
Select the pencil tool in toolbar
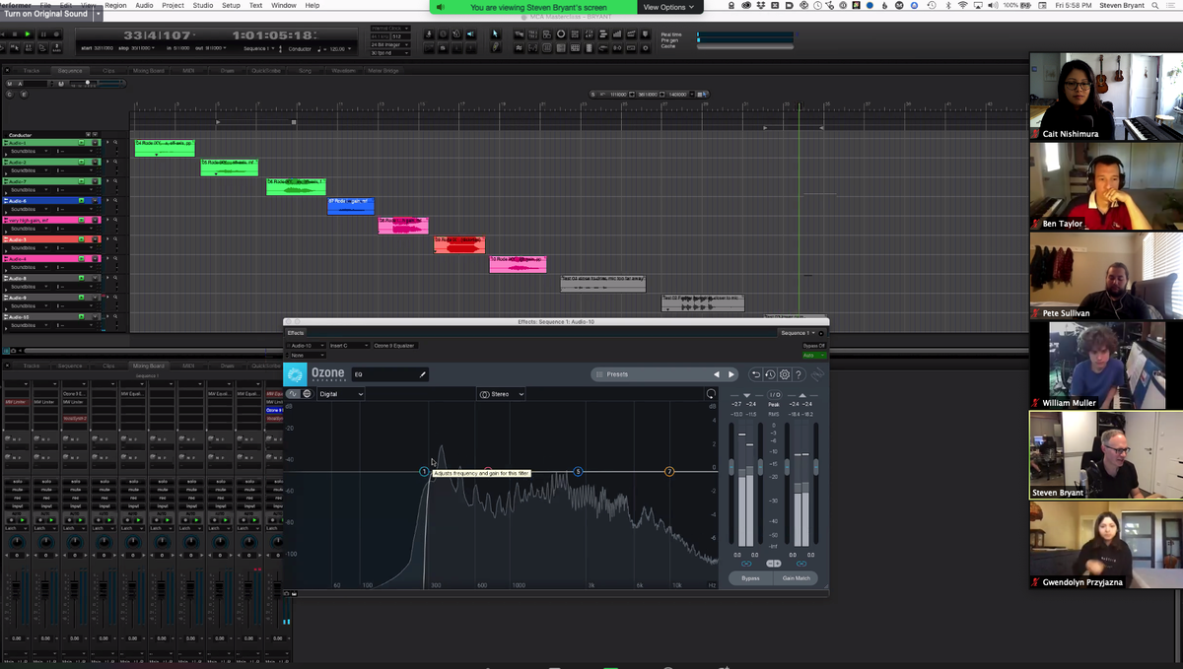pyautogui.click(x=495, y=48)
